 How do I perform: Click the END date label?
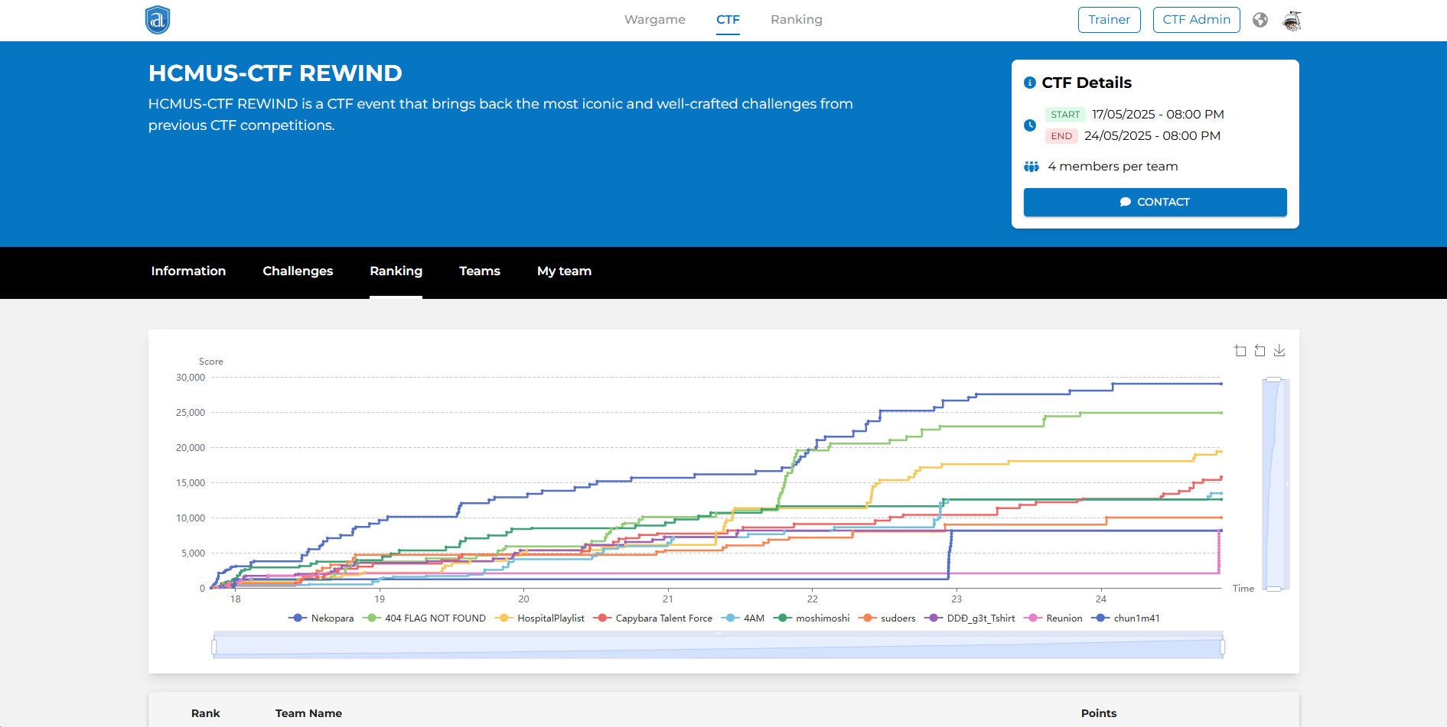1061,136
